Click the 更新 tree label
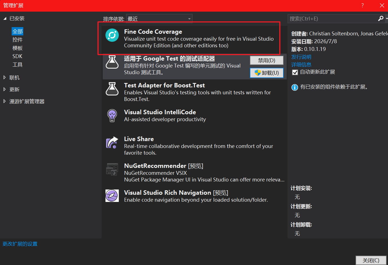This screenshot has width=388, height=265. coord(14,89)
